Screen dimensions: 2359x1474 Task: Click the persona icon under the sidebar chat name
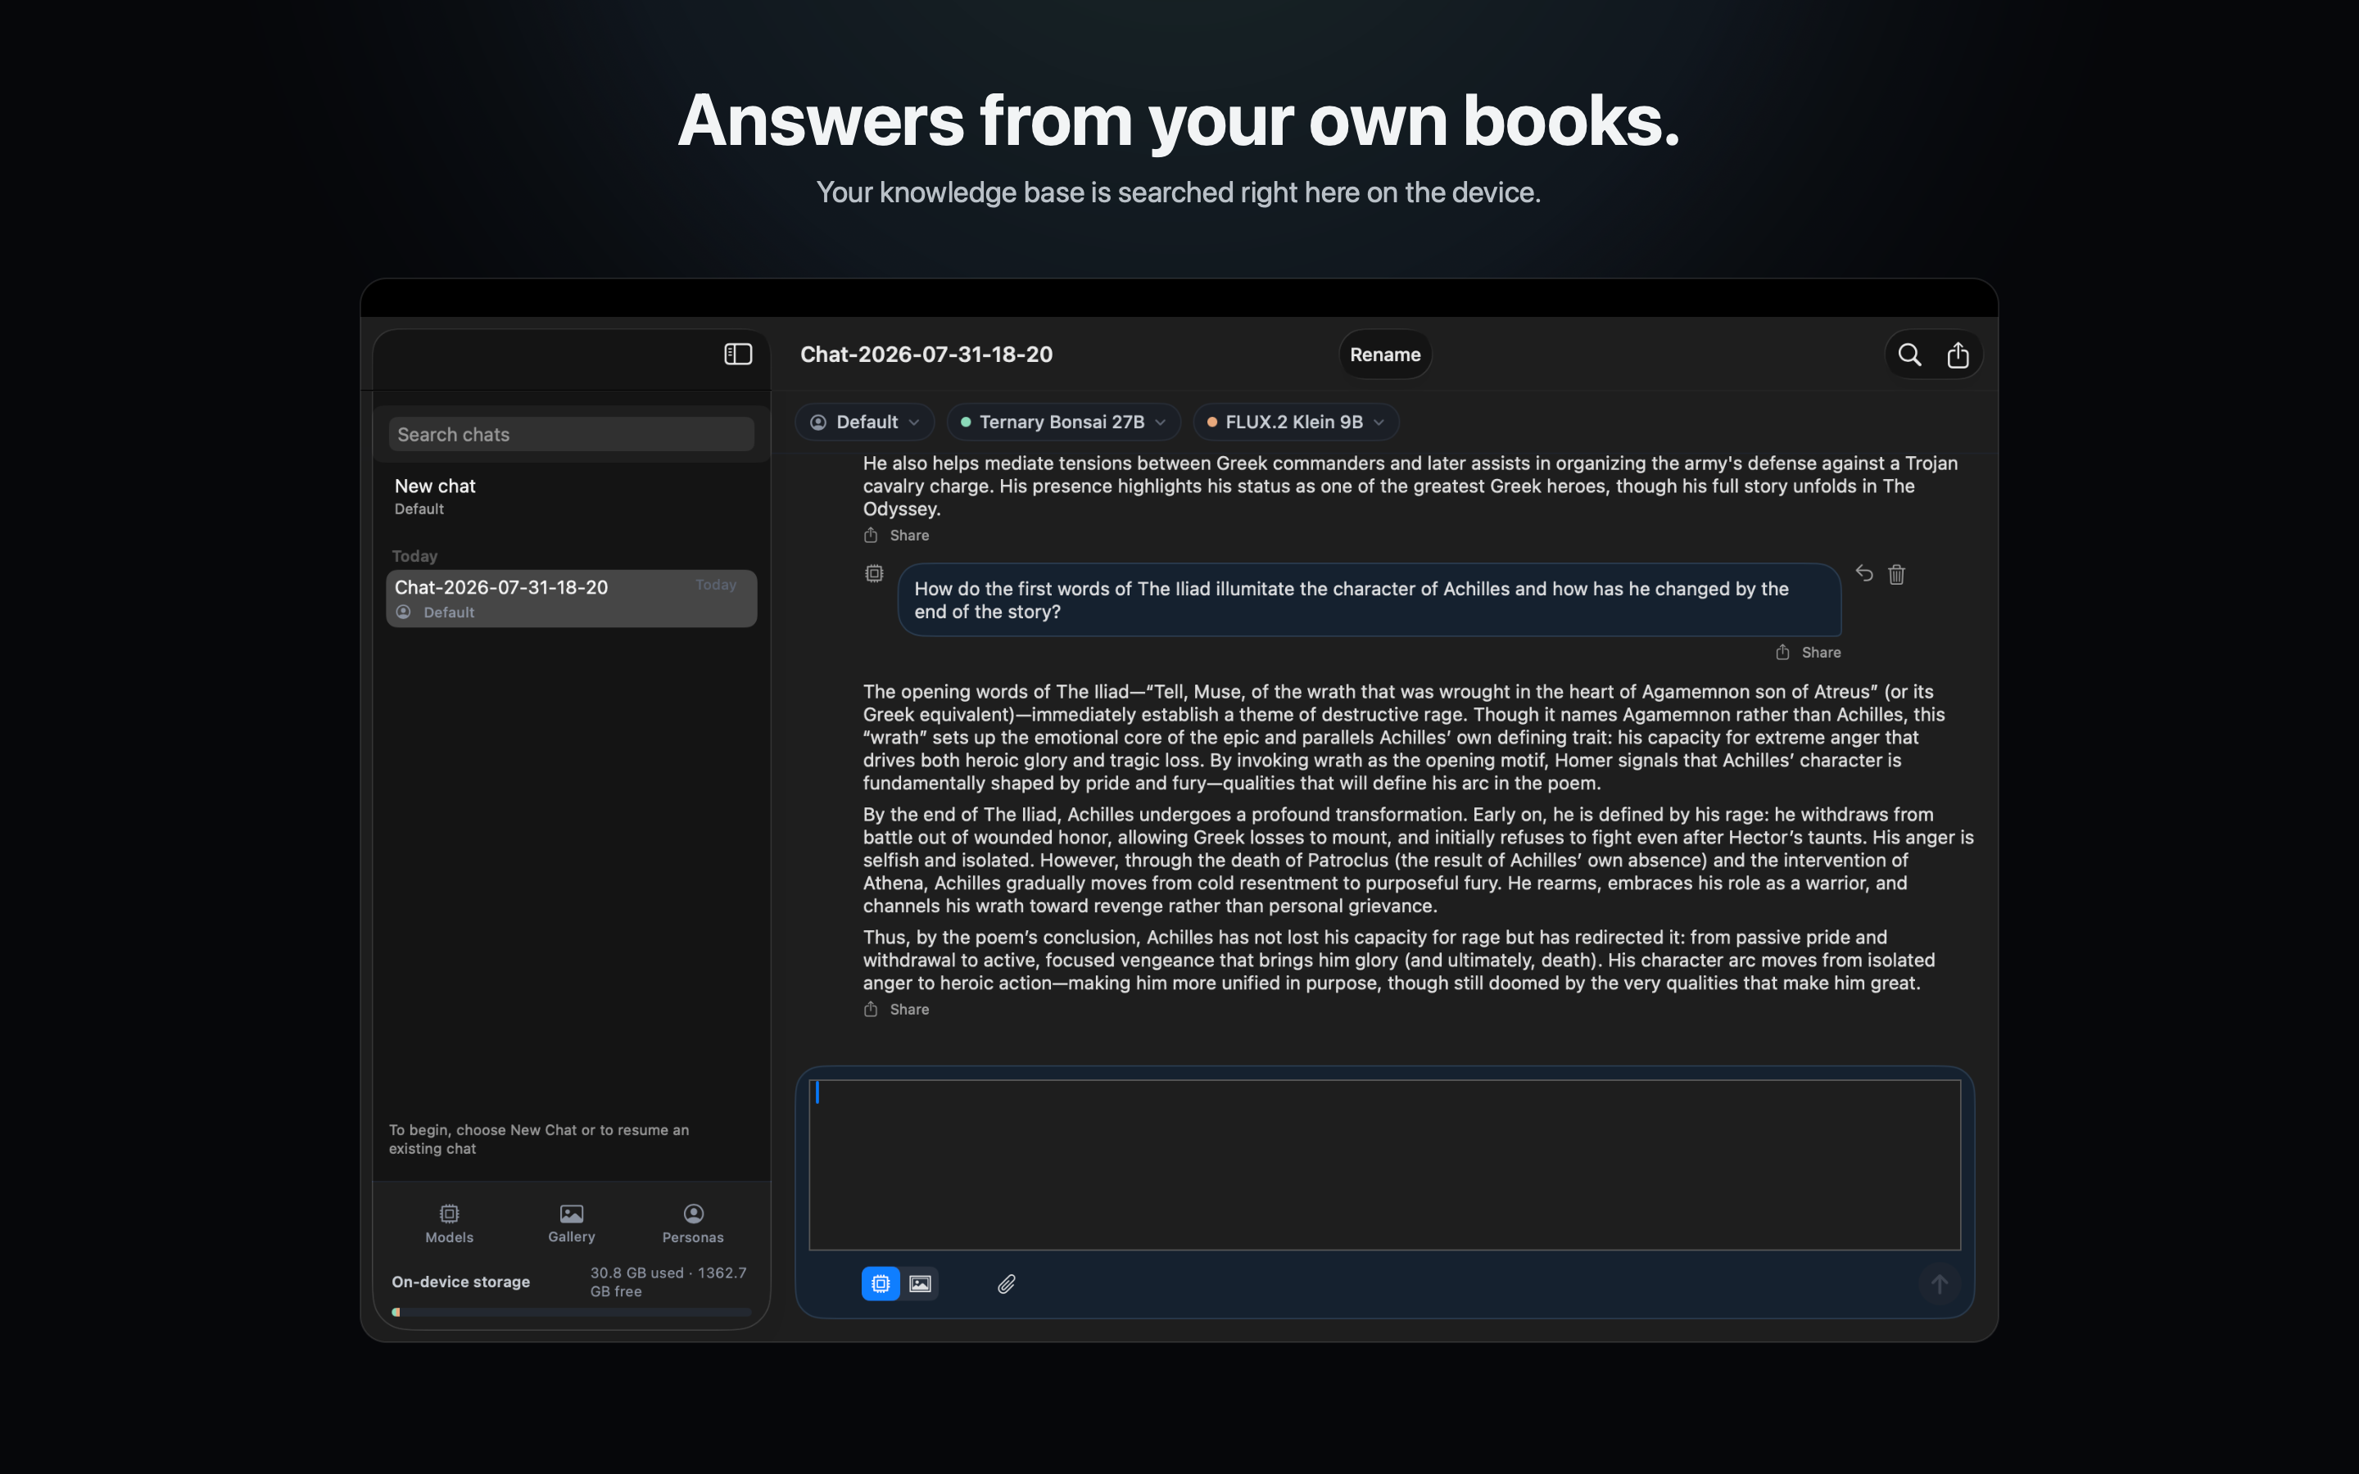coord(404,613)
